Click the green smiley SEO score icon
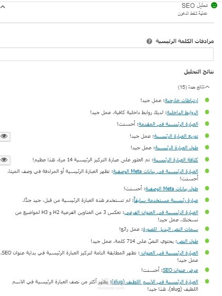 point(214,5)
